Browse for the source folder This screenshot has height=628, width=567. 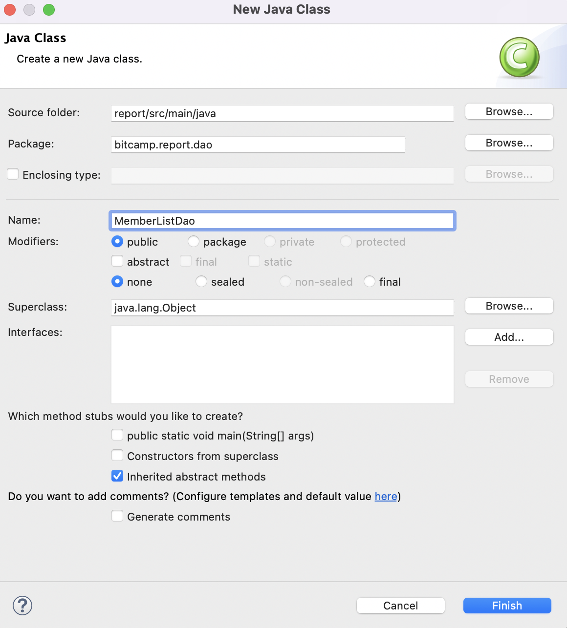[x=509, y=112]
